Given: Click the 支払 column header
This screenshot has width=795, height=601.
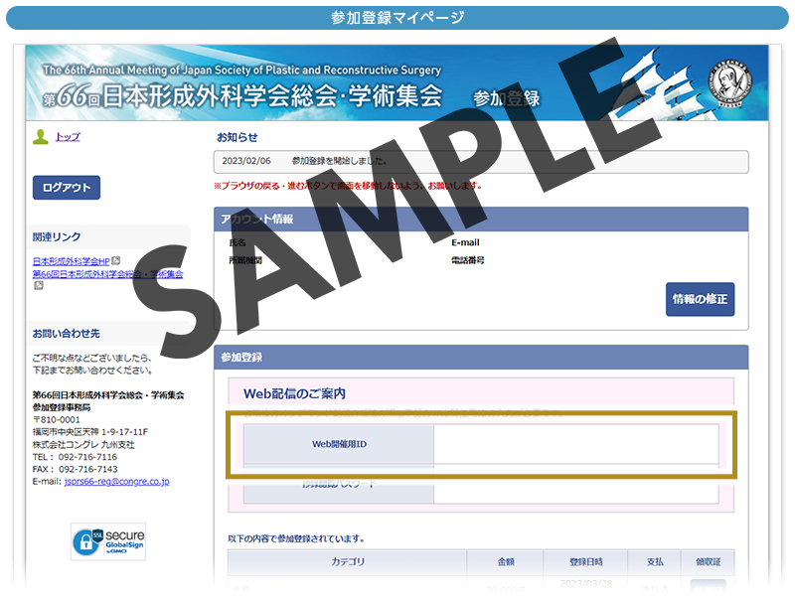Looking at the screenshot, I should (655, 561).
